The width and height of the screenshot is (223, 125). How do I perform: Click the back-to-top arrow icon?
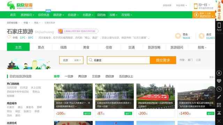tap(219, 113)
